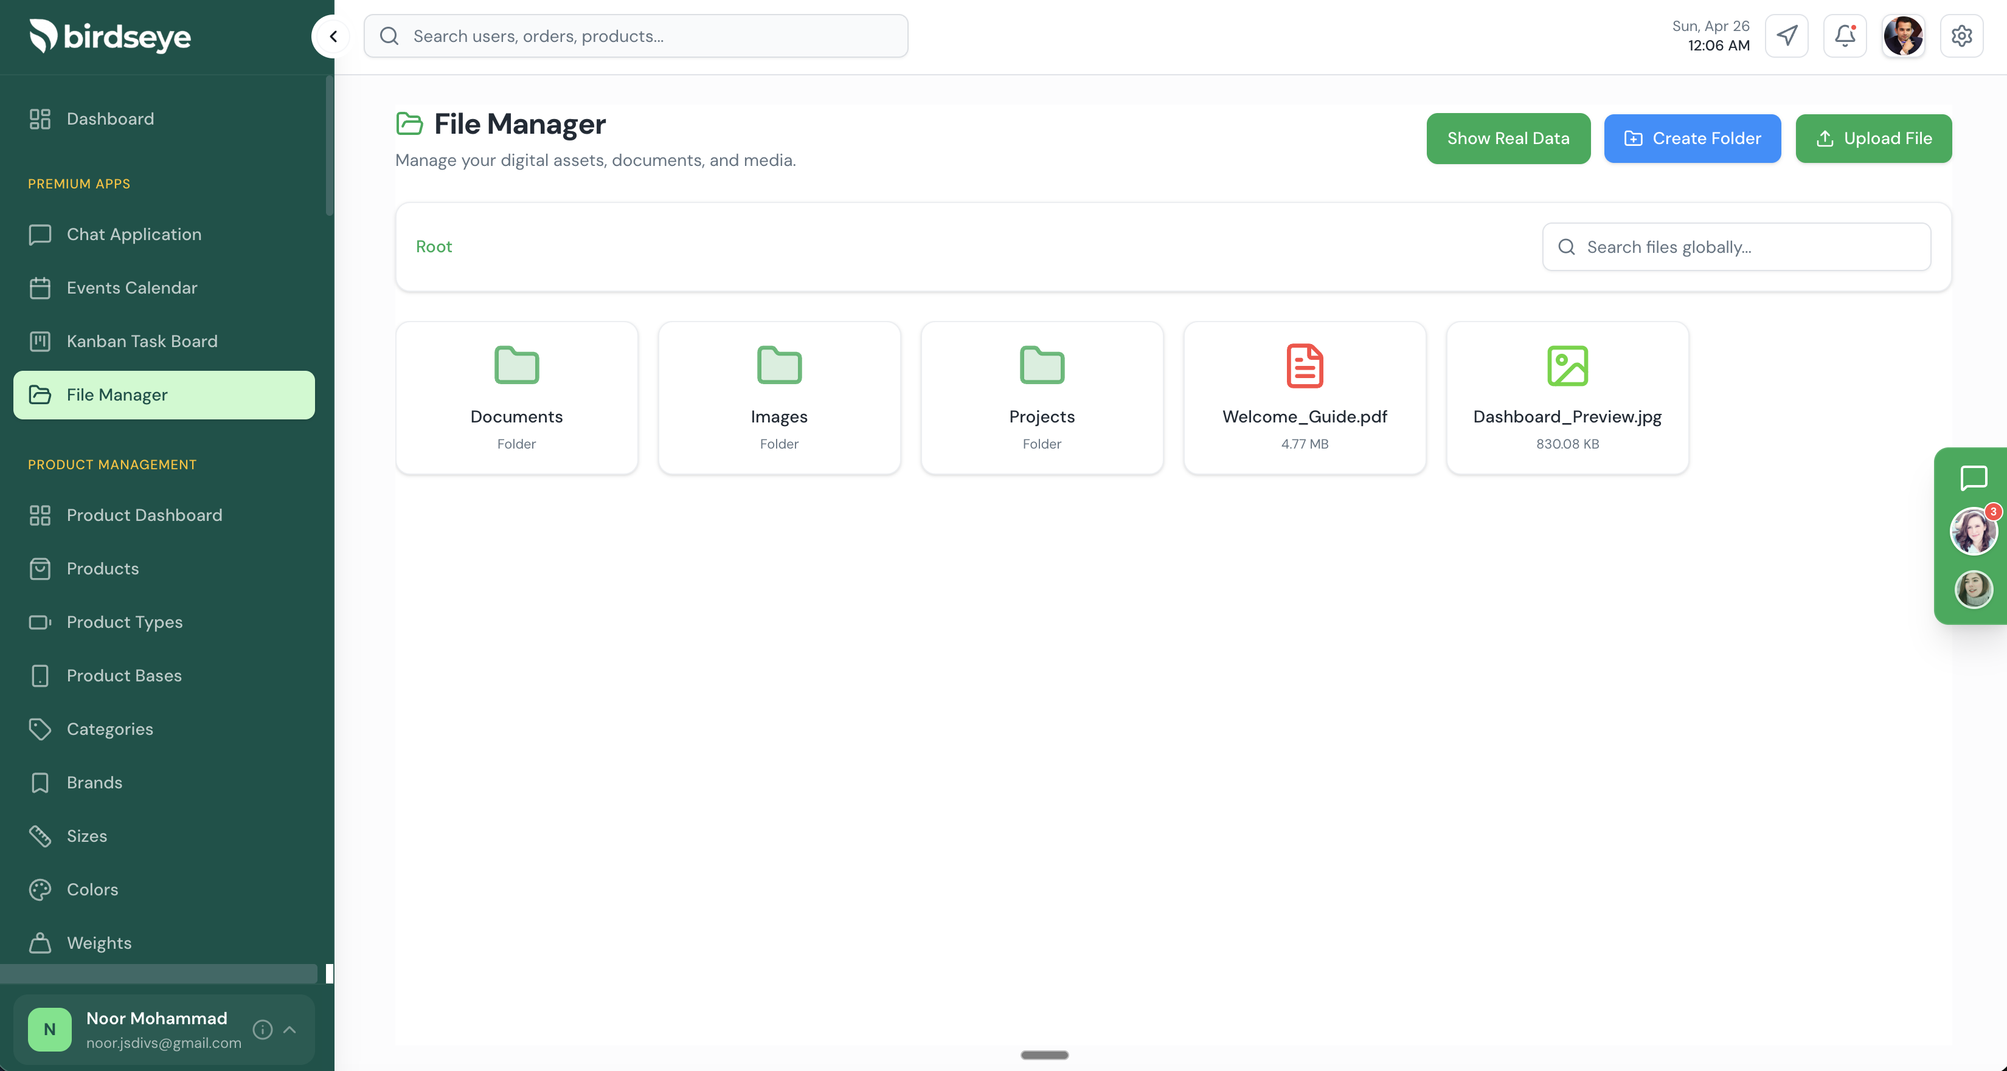The image size is (2007, 1071).
Task: Click the File Manager page title
Action: click(x=519, y=124)
